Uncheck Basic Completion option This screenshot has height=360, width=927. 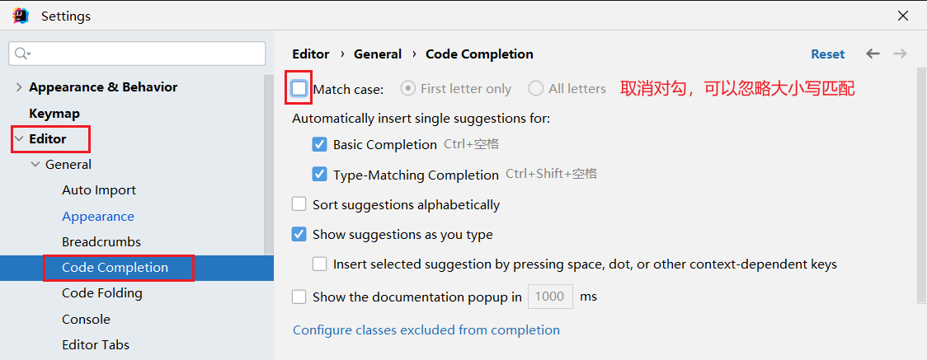click(x=320, y=144)
